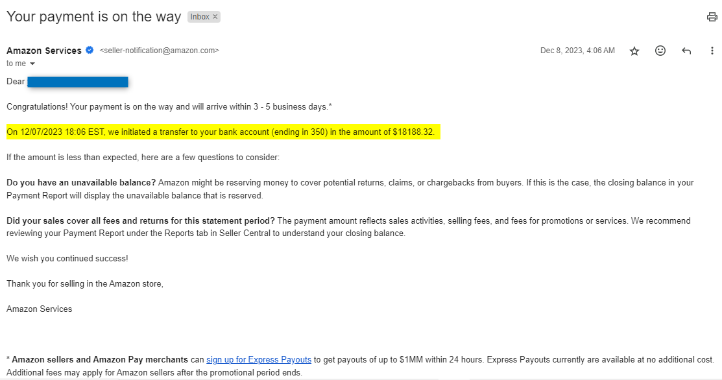This screenshot has width=722, height=380.
Task: Remove the Inbox label with its ×
Action: coord(215,17)
